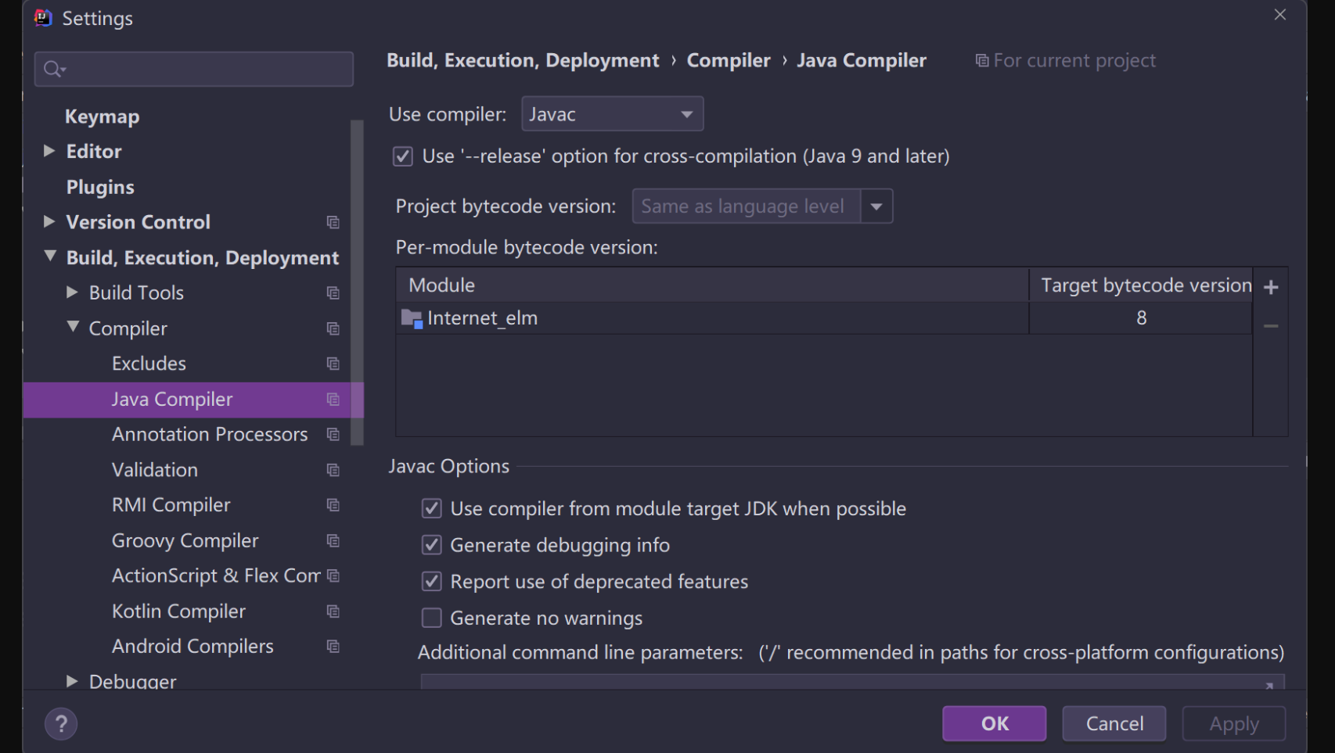Click the project-level icon beside Version Control

point(333,223)
